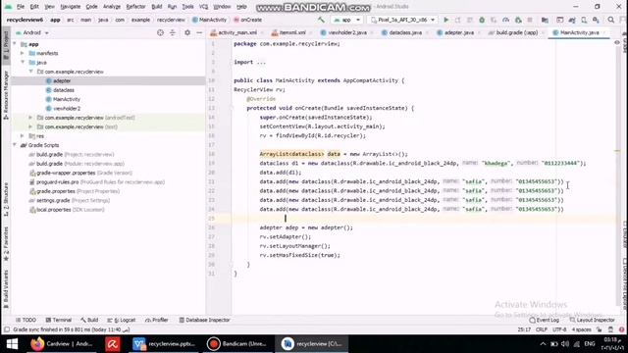Image resolution: width=628 pixels, height=353 pixels.
Task: Collapse the java folder
Action: [23, 63]
